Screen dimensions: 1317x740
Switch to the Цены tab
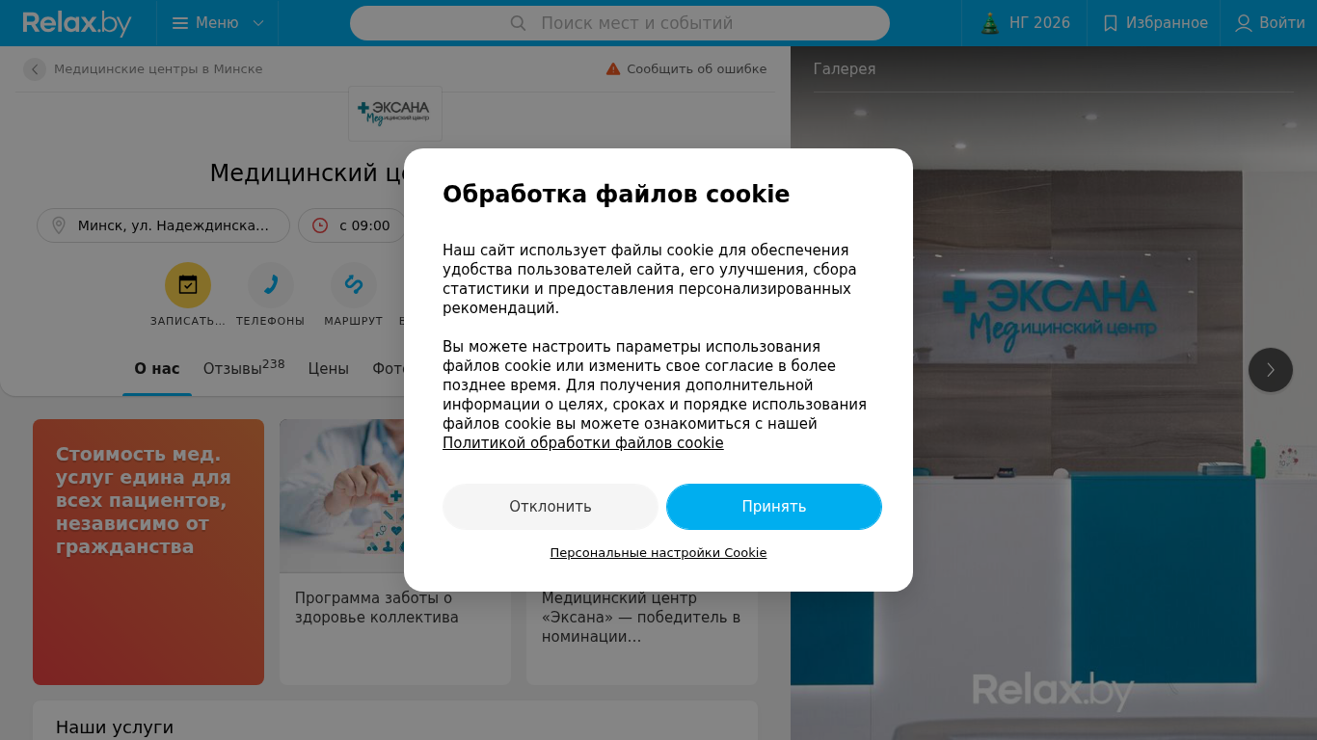[x=329, y=369]
